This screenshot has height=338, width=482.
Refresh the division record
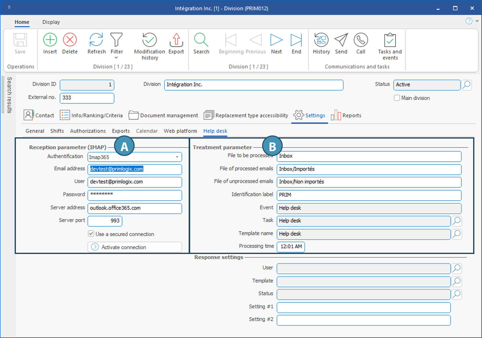96,40
